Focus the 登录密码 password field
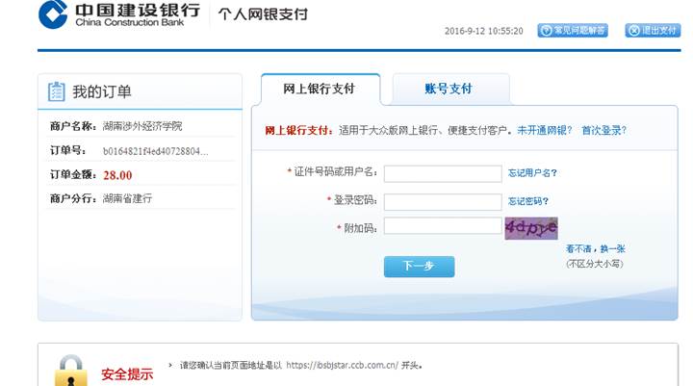This screenshot has width=693, height=386. pos(443,202)
